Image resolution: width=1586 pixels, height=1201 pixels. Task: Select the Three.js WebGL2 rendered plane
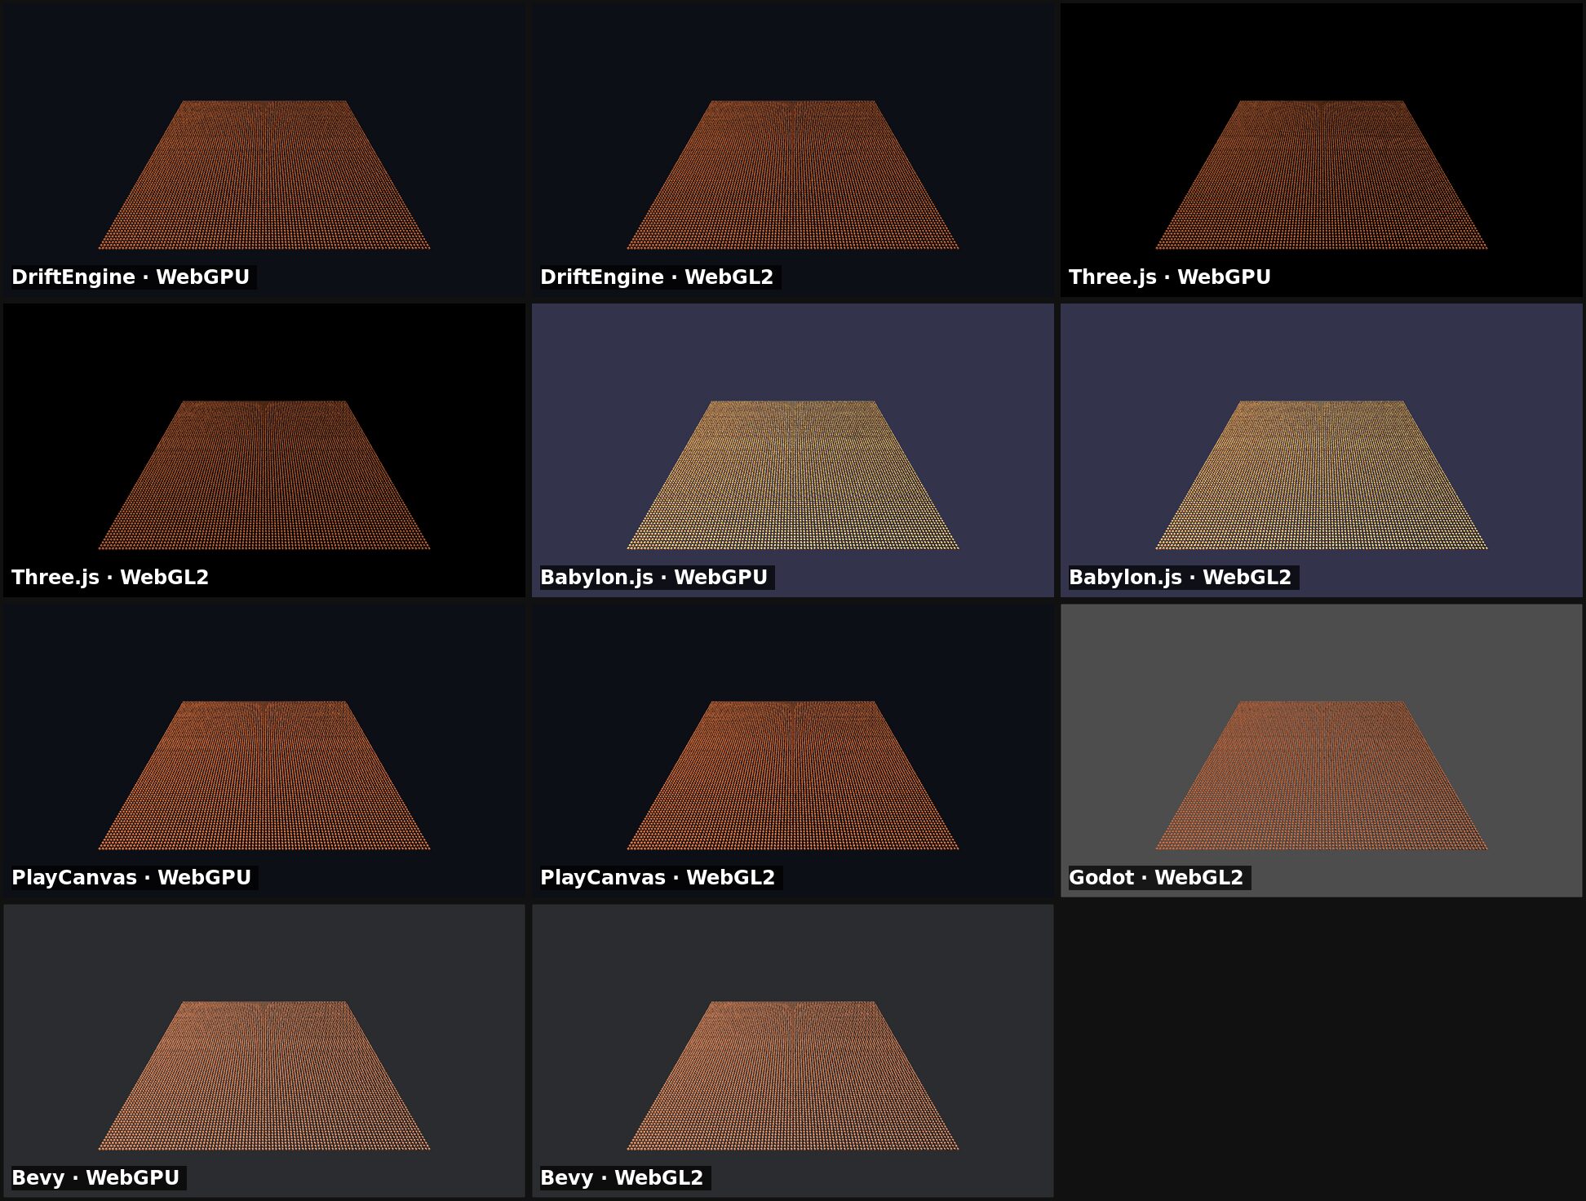(x=264, y=475)
